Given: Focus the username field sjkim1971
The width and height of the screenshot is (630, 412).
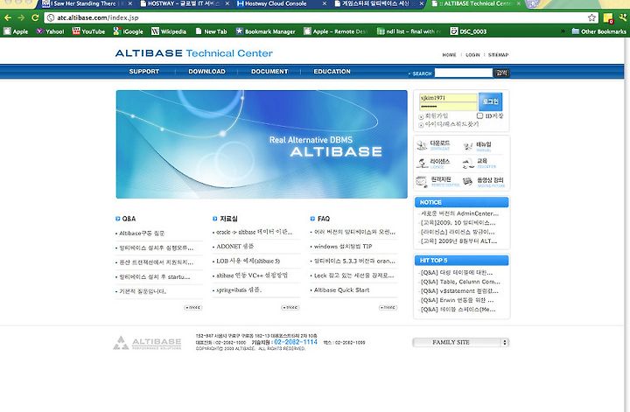Looking at the screenshot, I should pos(448,98).
